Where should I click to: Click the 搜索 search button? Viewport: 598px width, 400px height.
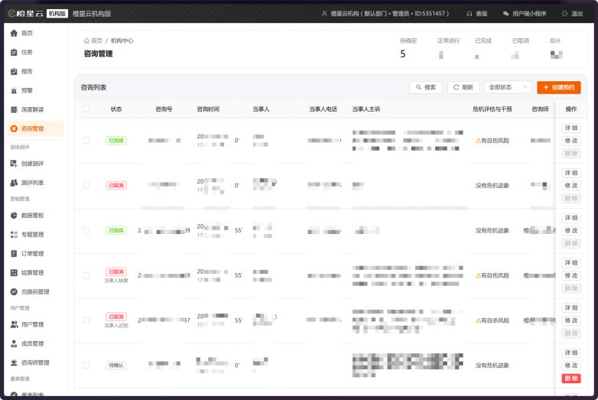click(426, 87)
